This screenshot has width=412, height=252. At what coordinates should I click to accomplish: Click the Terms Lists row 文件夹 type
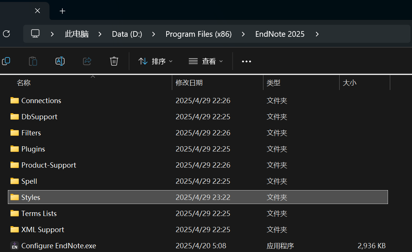277,213
